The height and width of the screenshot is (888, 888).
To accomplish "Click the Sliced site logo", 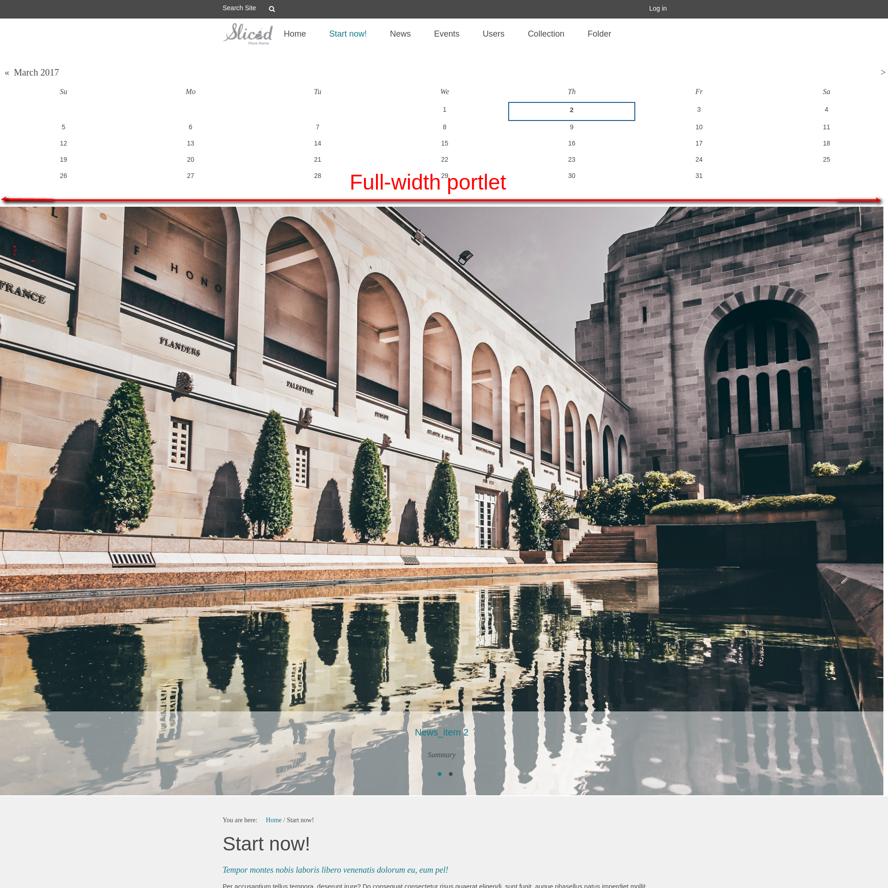I will 248,34.
